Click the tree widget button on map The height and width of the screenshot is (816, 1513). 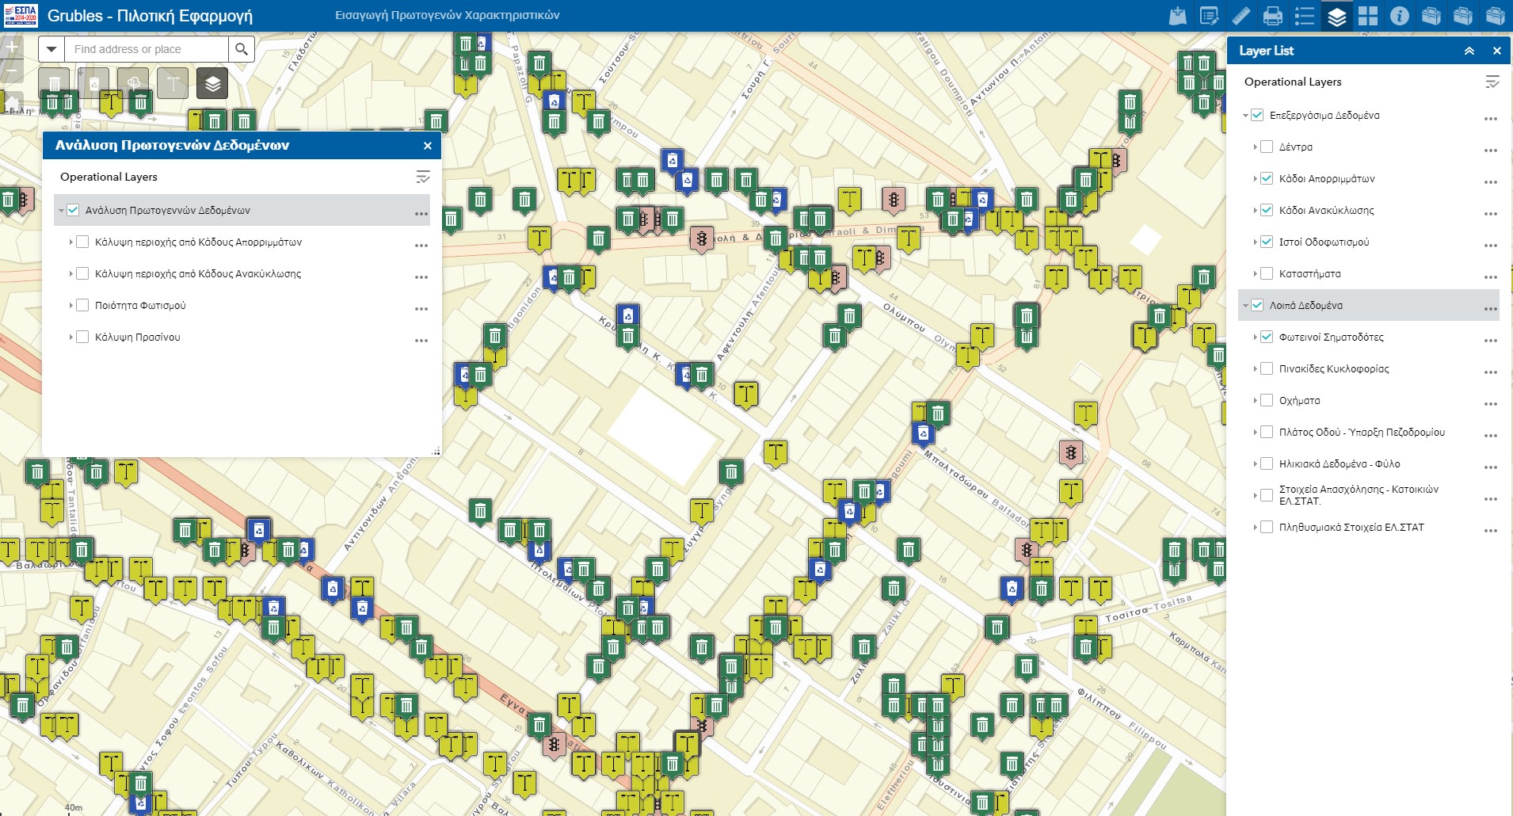133,83
